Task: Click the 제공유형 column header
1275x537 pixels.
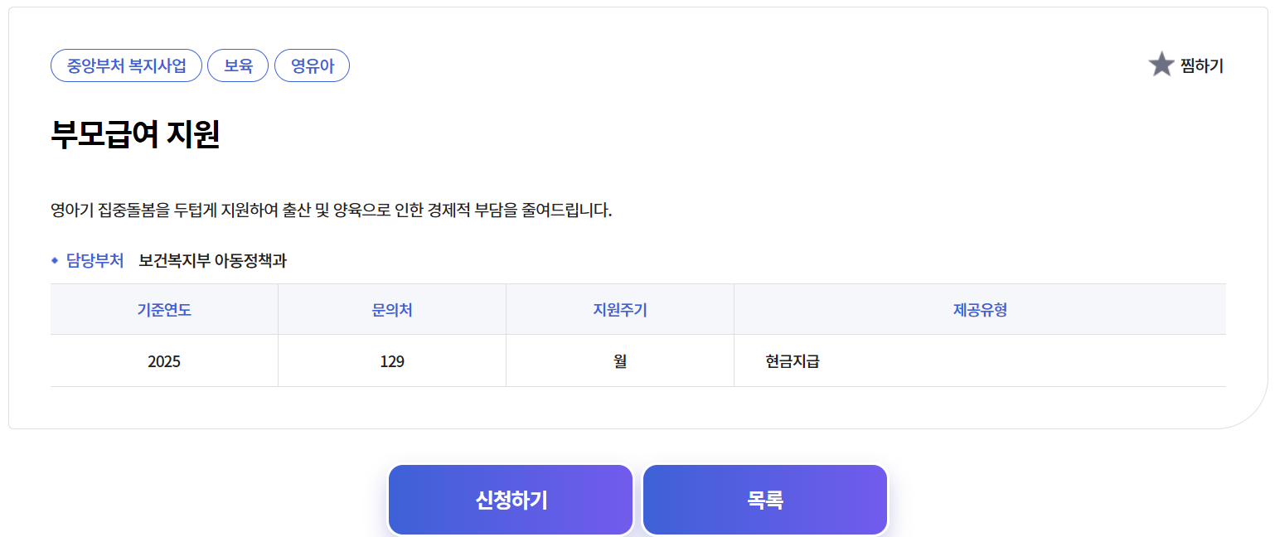Action: pyautogui.click(x=979, y=308)
